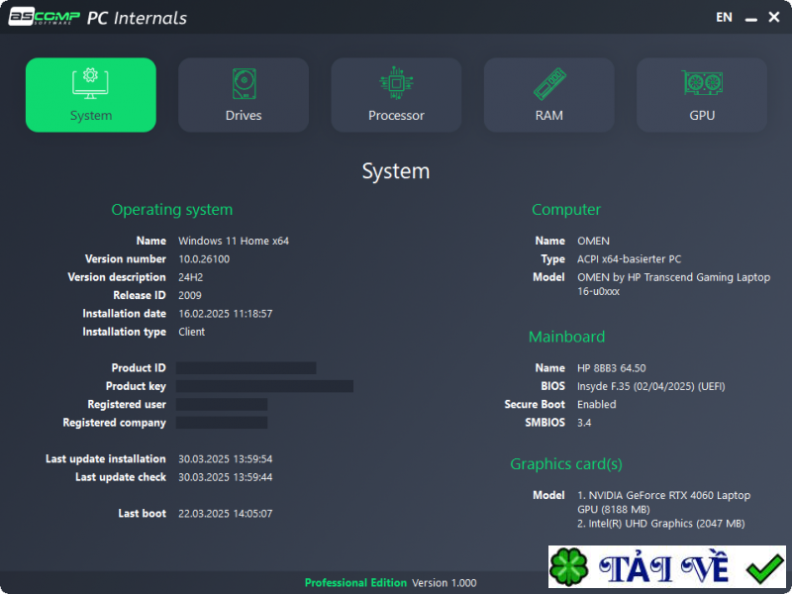The height and width of the screenshot is (594, 792).
Task: Switch to the GPU tab label
Action: pos(702,116)
